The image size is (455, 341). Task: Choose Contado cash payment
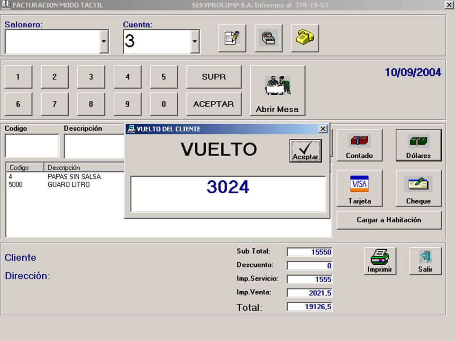[360, 145]
